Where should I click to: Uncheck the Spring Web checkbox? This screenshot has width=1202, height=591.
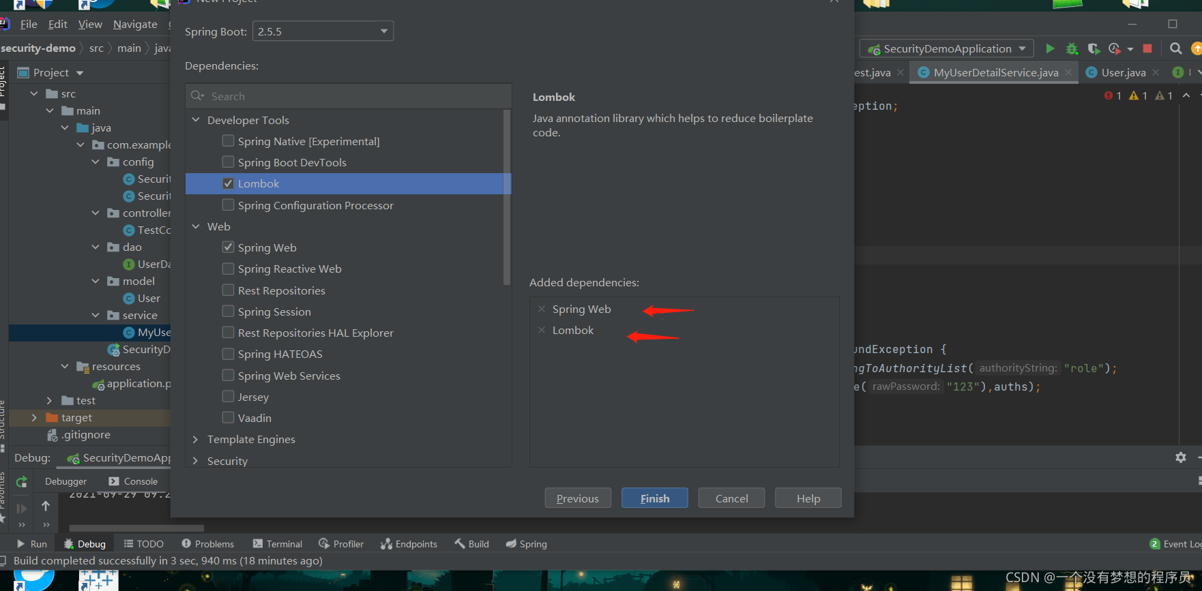click(228, 247)
